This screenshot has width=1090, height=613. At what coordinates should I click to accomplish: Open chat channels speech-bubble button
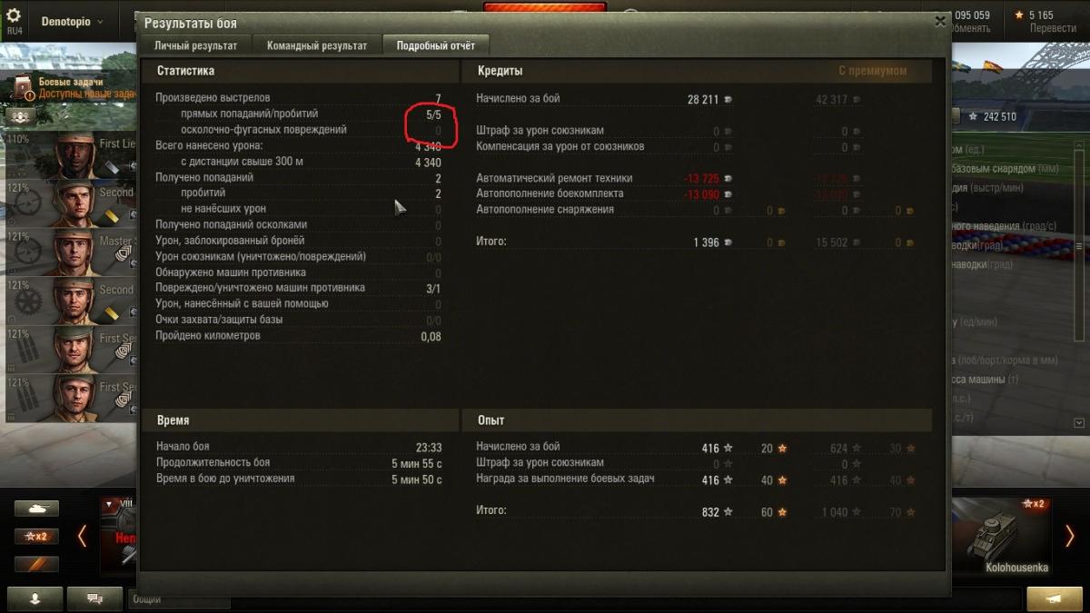pos(95,599)
